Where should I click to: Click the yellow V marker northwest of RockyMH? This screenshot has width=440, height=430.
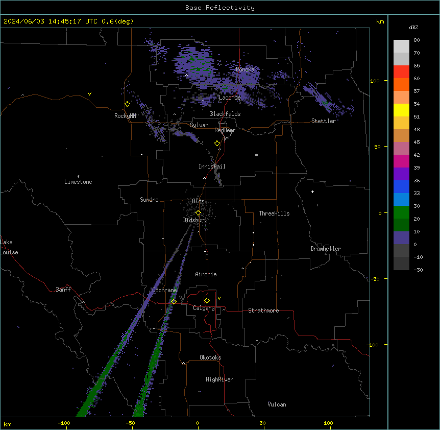(x=89, y=94)
